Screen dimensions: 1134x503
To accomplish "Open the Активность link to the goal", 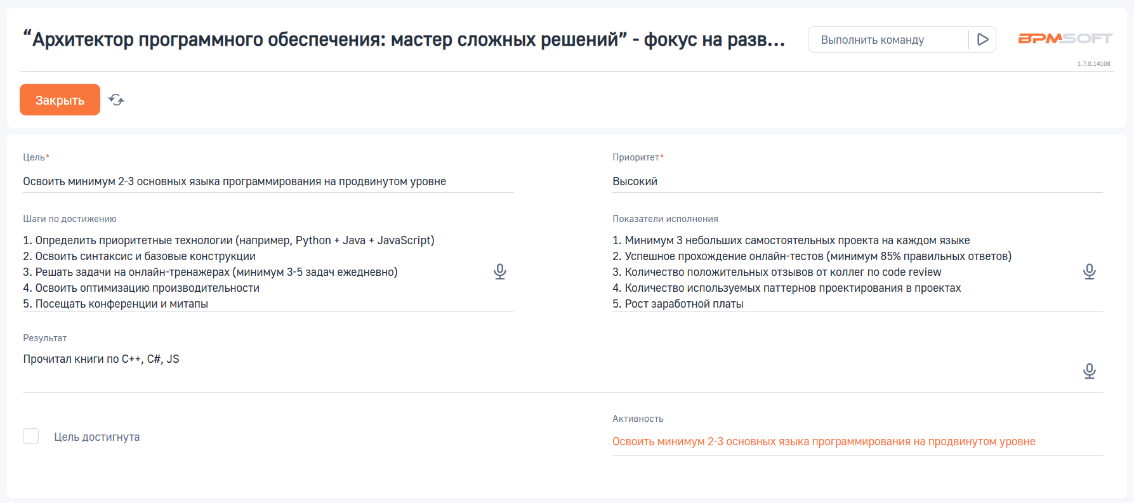I will 824,441.
